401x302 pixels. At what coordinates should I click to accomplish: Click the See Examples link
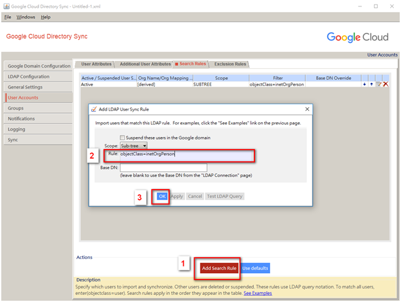pyautogui.click(x=258, y=293)
